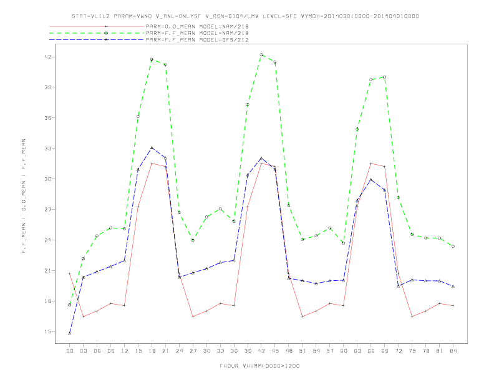The height and width of the screenshot is (382, 494).
Task: Click x-axis forecast hour label 21
Action: click(x=165, y=351)
